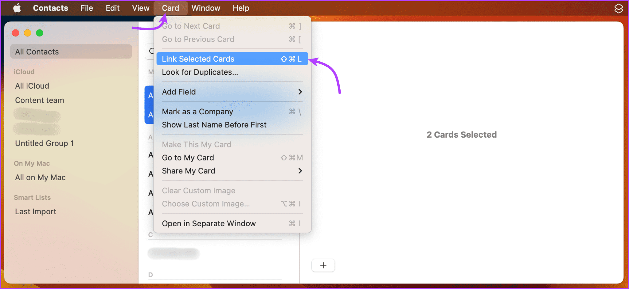Screen dimensions: 629x289
Task: Open card in a separate window
Action: [209, 223]
